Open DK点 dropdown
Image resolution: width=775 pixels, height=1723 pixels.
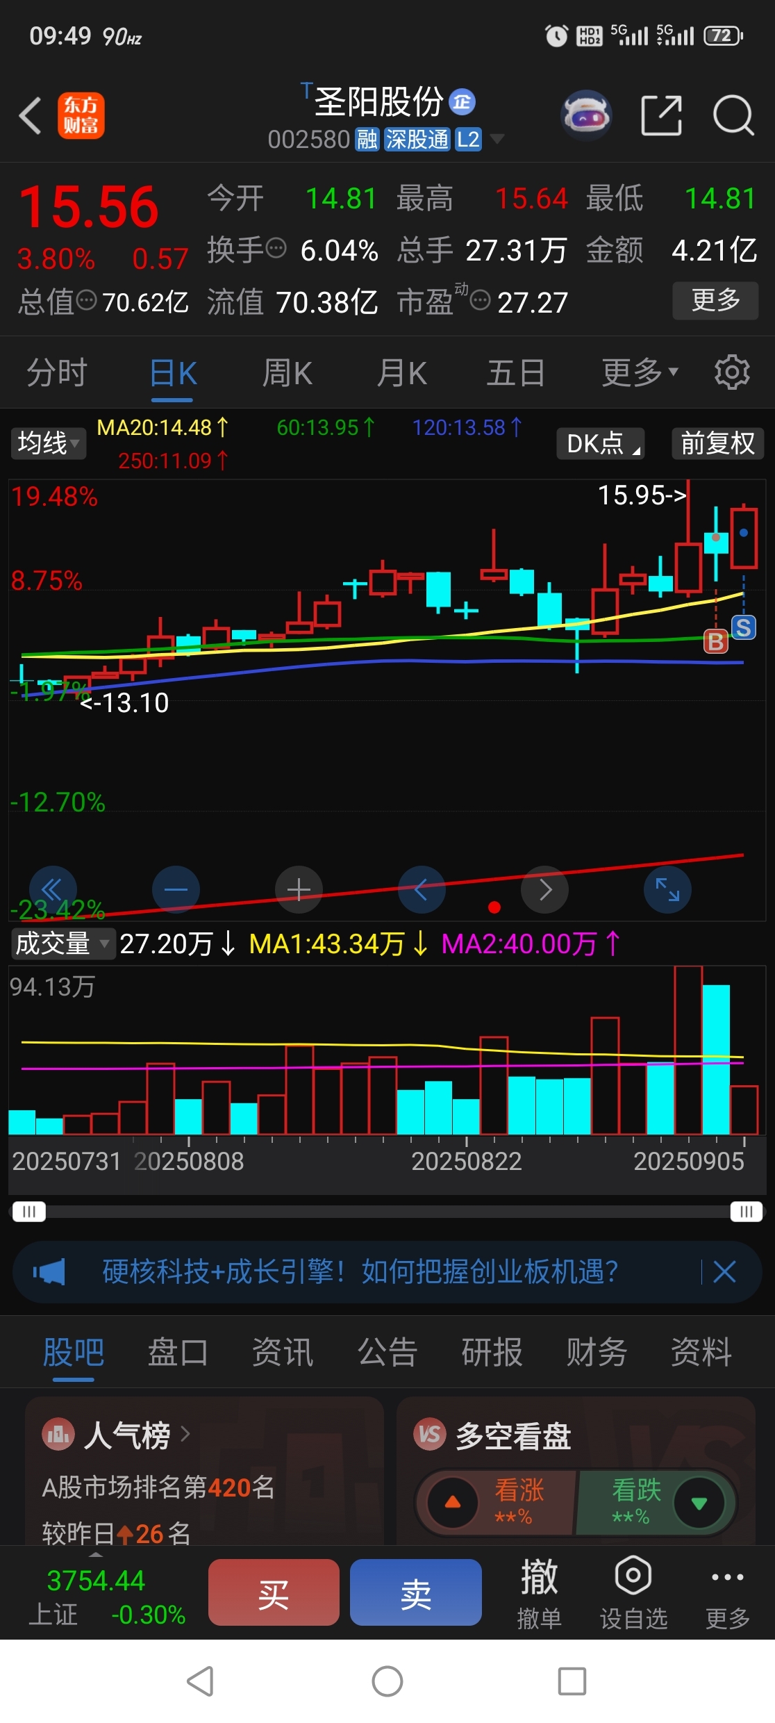(601, 443)
